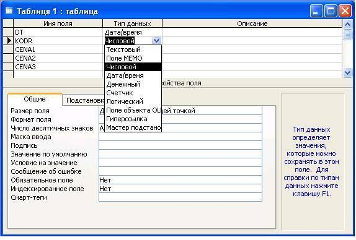The height and width of the screenshot is (240, 356).
Task: Pick Дата/время from the dropdown list
Action: 133,75
